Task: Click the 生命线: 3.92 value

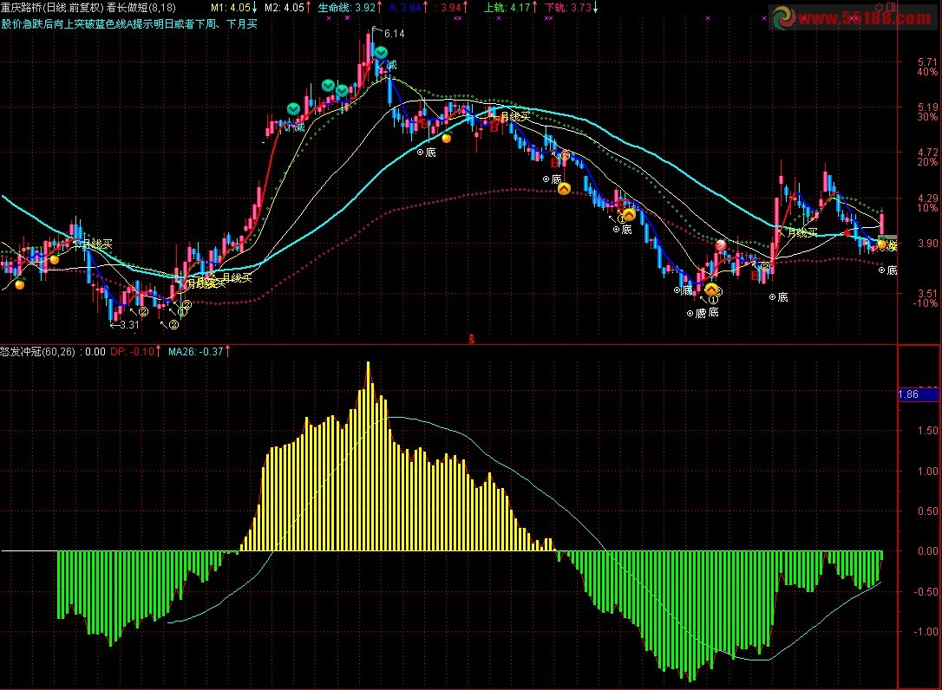Action: (x=347, y=8)
